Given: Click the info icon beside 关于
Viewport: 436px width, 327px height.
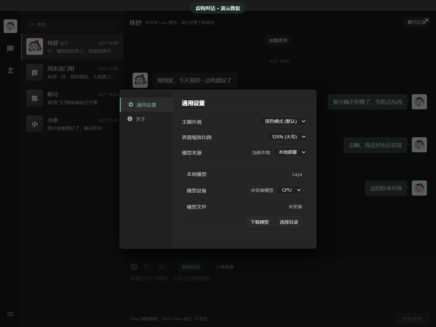Looking at the screenshot, I should 130,119.
